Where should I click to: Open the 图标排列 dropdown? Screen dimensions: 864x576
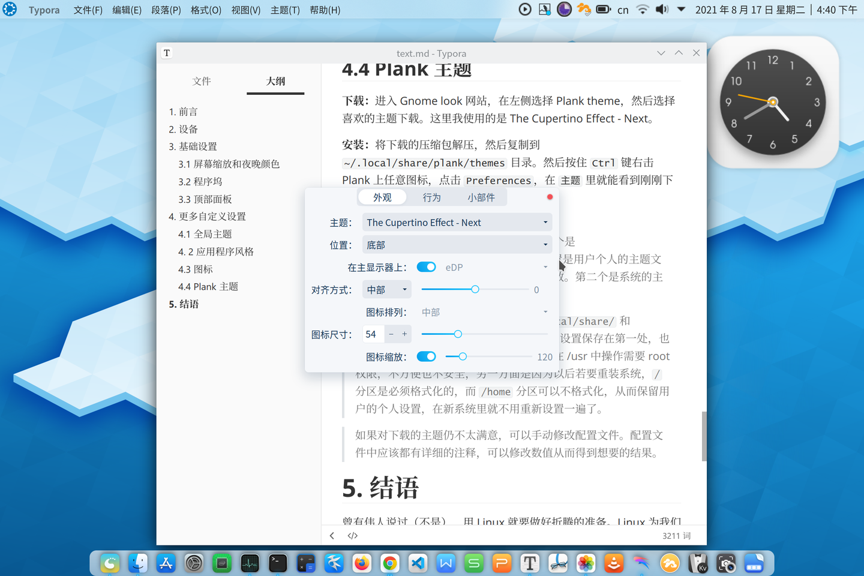click(x=485, y=312)
